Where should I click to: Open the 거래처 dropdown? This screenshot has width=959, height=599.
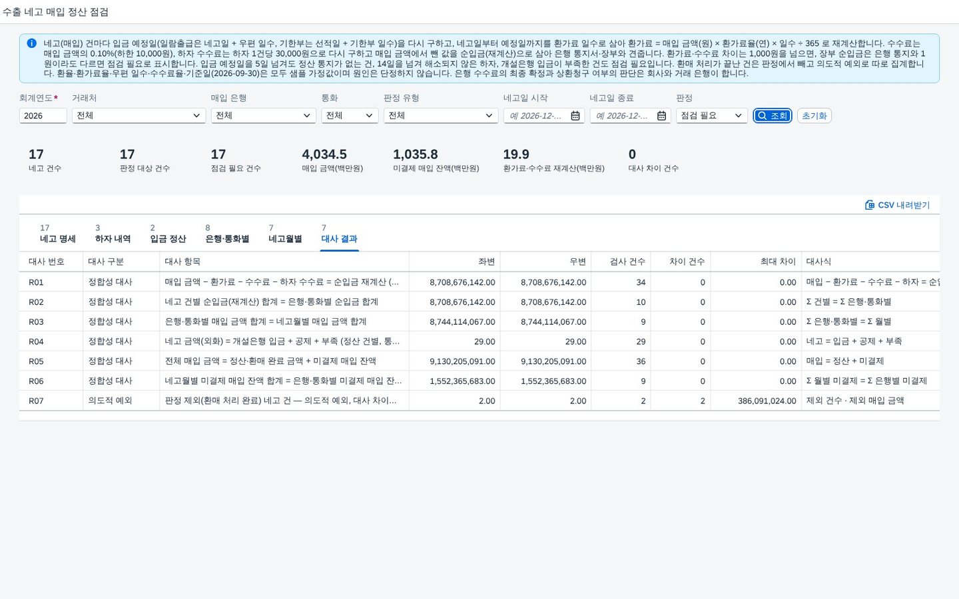coord(139,116)
